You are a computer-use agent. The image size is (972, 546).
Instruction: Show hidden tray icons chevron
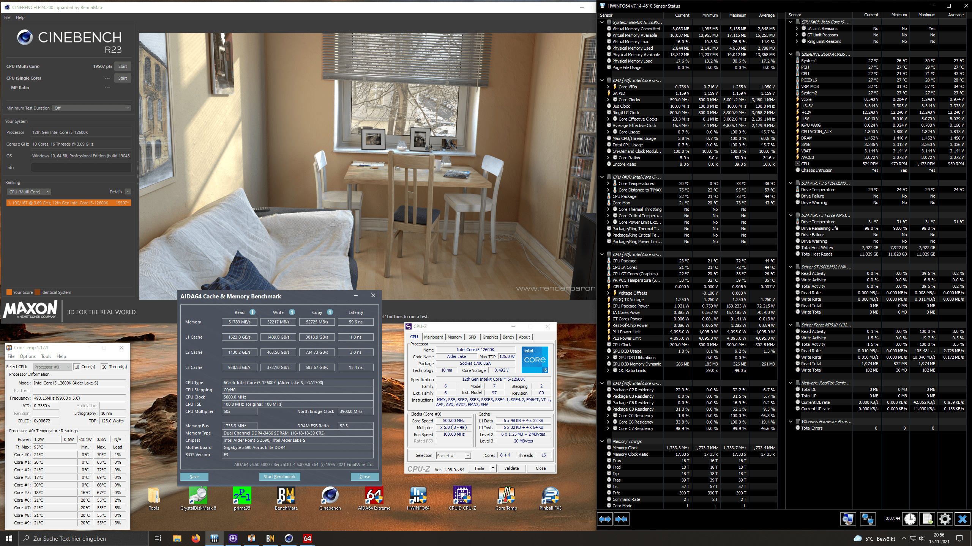coord(904,538)
